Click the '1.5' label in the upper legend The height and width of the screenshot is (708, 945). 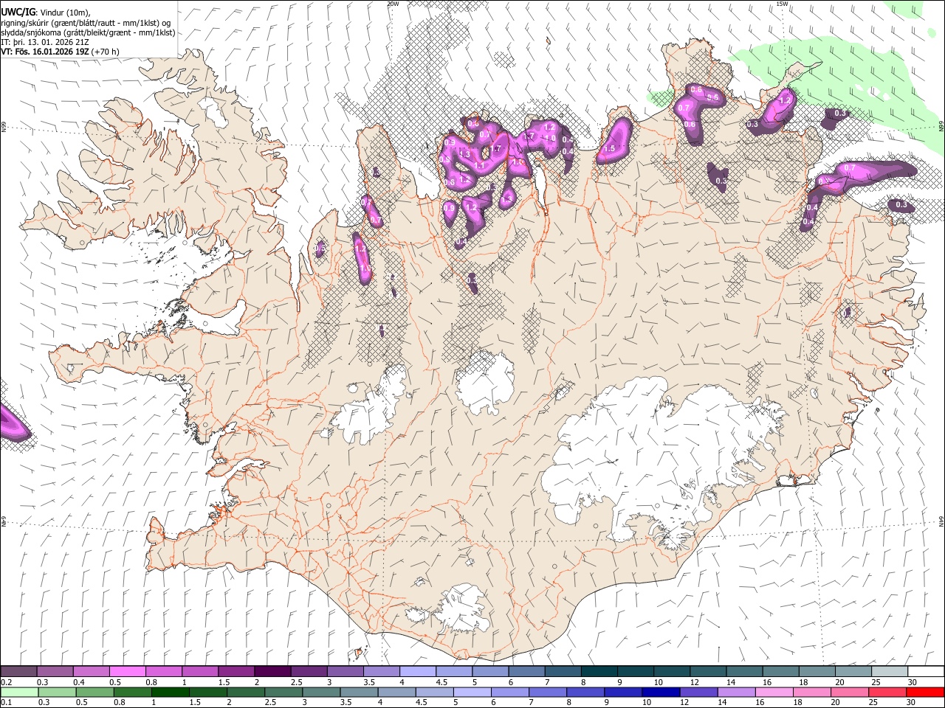(x=223, y=682)
